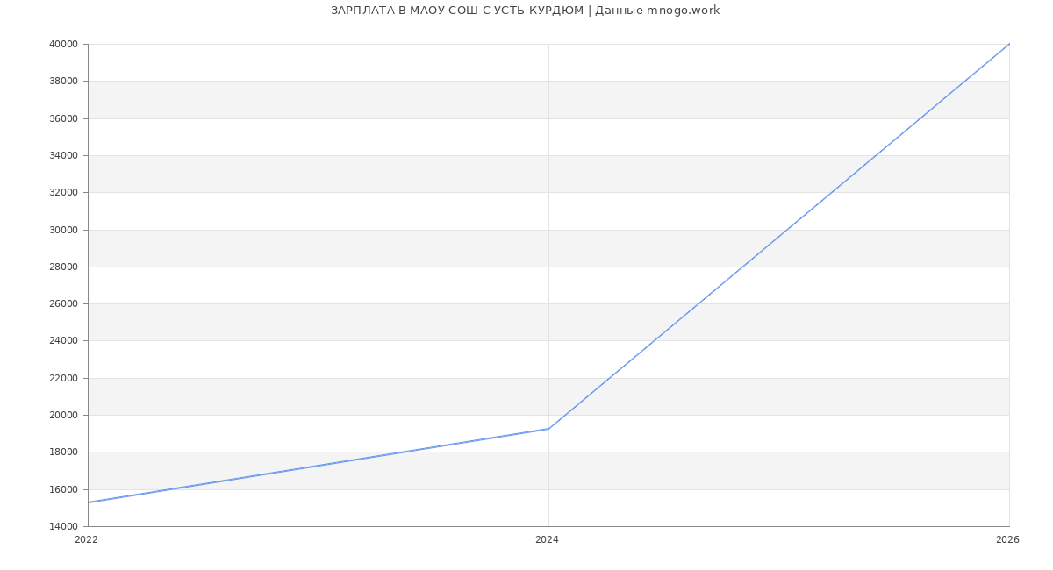Click the chart title ЗАРПЛАТА В МАОУ СОШ
This screenshot has width=1053, height=570.
[x=525, y=11]
